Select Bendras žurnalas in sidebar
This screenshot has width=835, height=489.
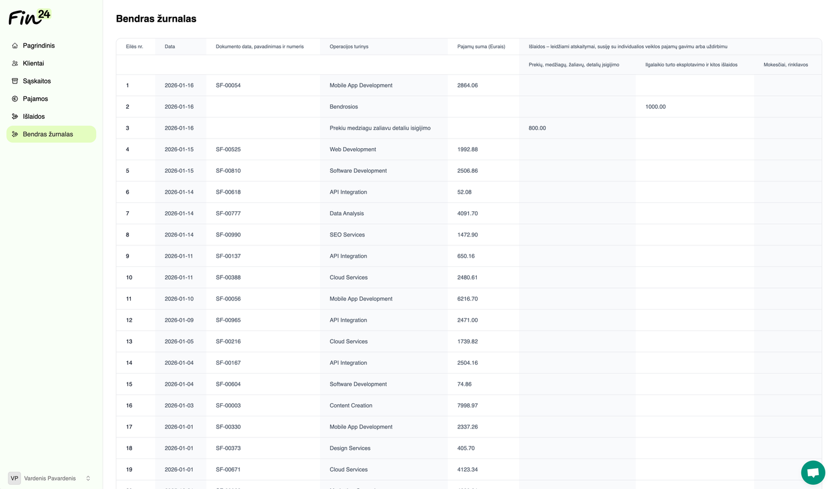pyautogui.click(x=51, y=134)
